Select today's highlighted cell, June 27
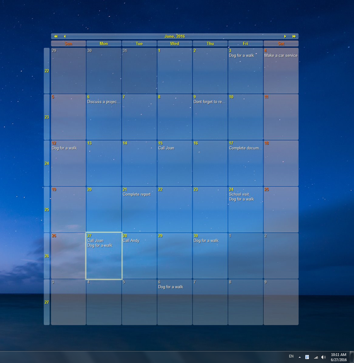354x363 pixels. coord(103,256)
